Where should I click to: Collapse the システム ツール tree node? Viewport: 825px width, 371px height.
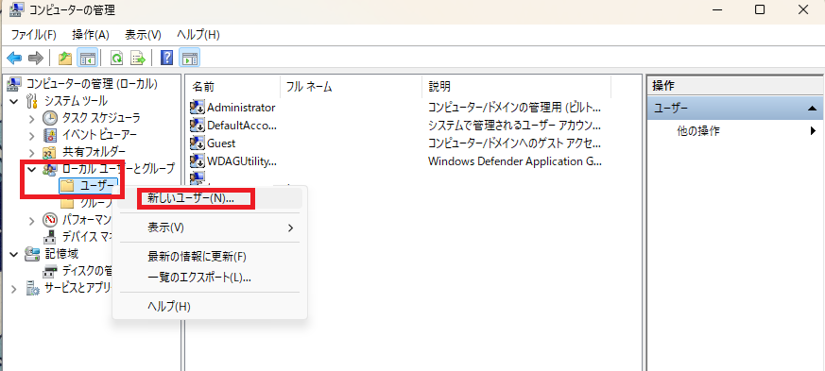tap(14, 100)
